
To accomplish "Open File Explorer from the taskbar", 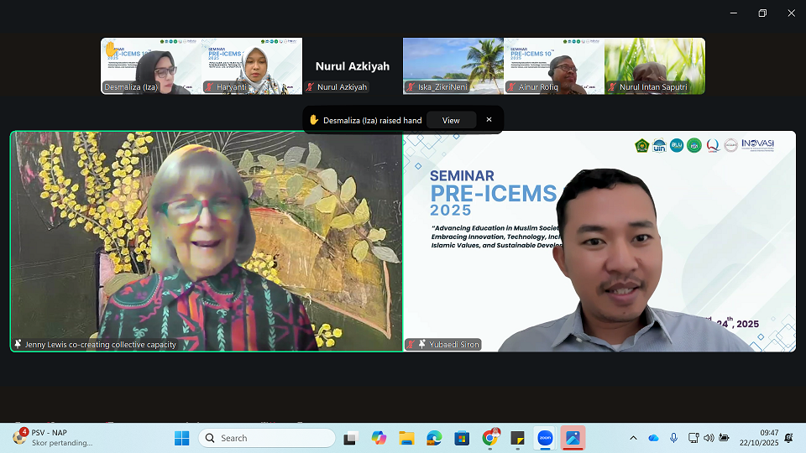I will 406,438.
